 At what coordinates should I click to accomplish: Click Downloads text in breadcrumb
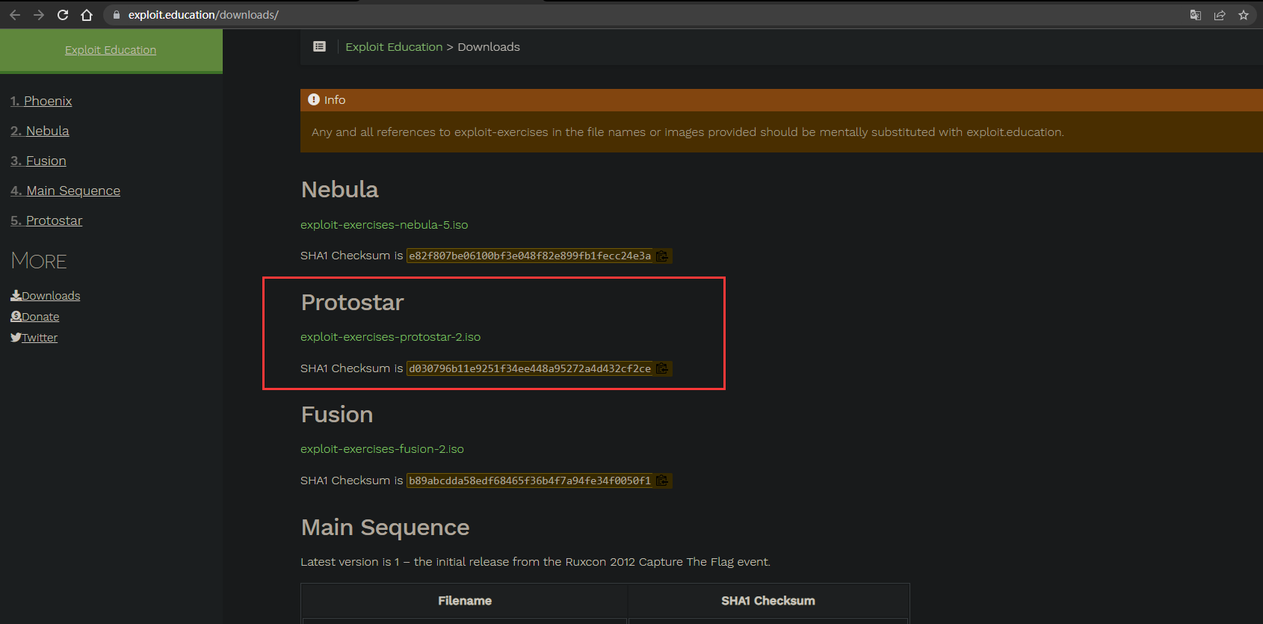point(489,46)
